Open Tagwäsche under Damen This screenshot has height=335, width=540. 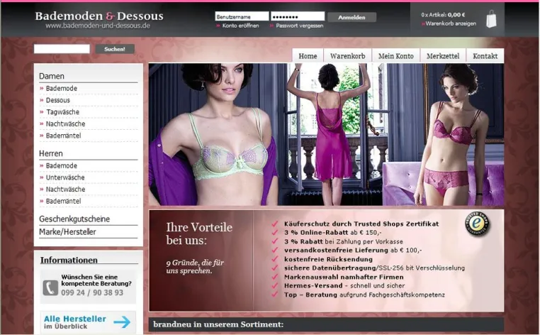pos(62,111)
